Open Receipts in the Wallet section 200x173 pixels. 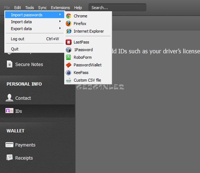pyautogui.click(x=38, y=158)
